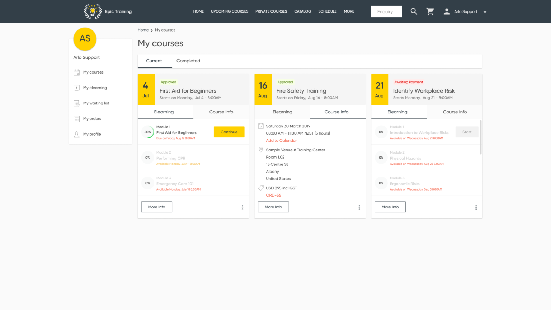Viewport: 551px width, 310px height.
Task: Click the Home breadcrumb link
Action: (143, 30)
